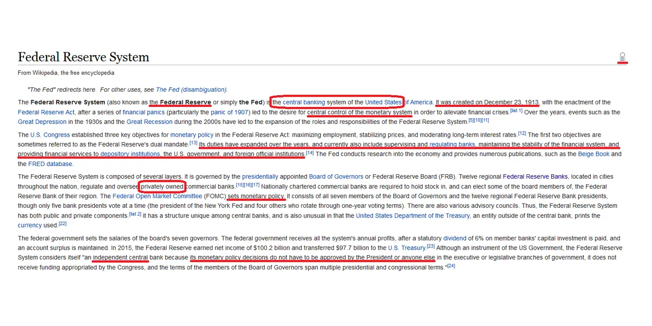Click citation reference [12]

[x=522, y=133]
